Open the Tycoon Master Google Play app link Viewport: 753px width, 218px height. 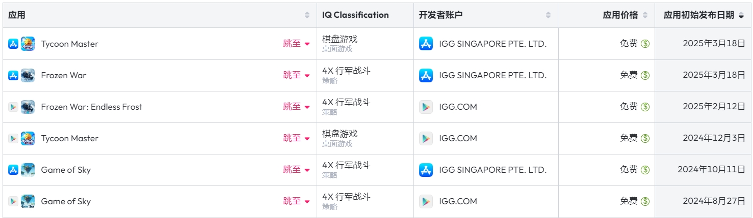70,138
